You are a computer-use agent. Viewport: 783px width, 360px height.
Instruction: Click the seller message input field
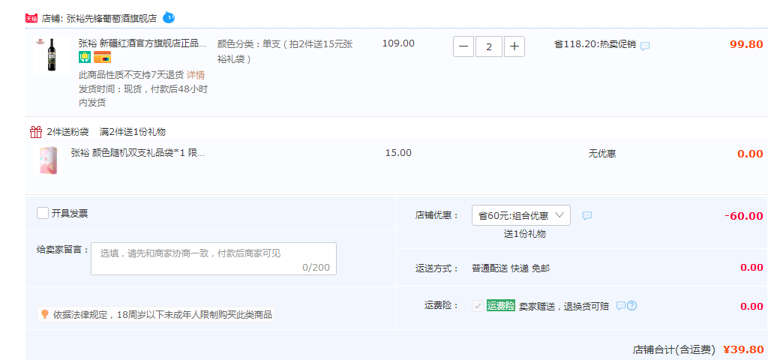(214, 259)
